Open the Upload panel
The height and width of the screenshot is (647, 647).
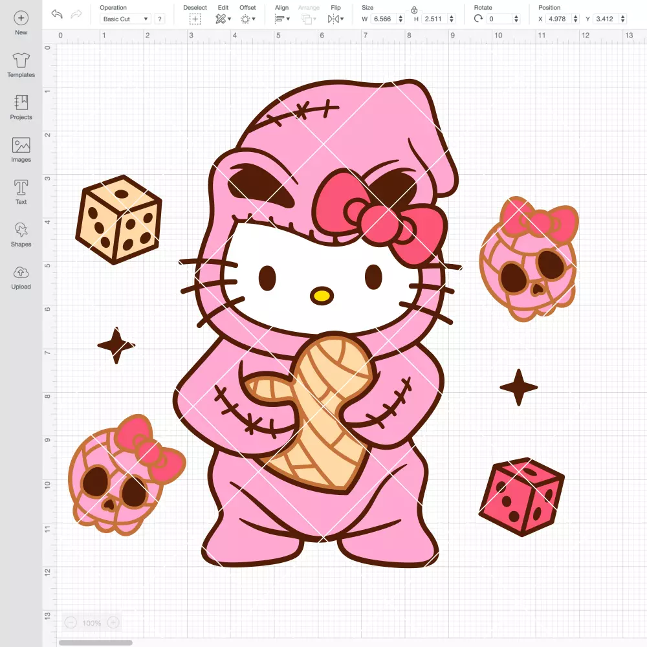tap(21, 278)
